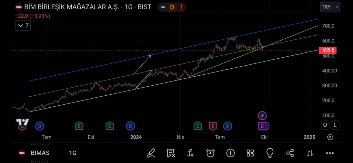353x163 pixels.
Task: Open the TRY currency dropdown
Action: coord(330,7)
